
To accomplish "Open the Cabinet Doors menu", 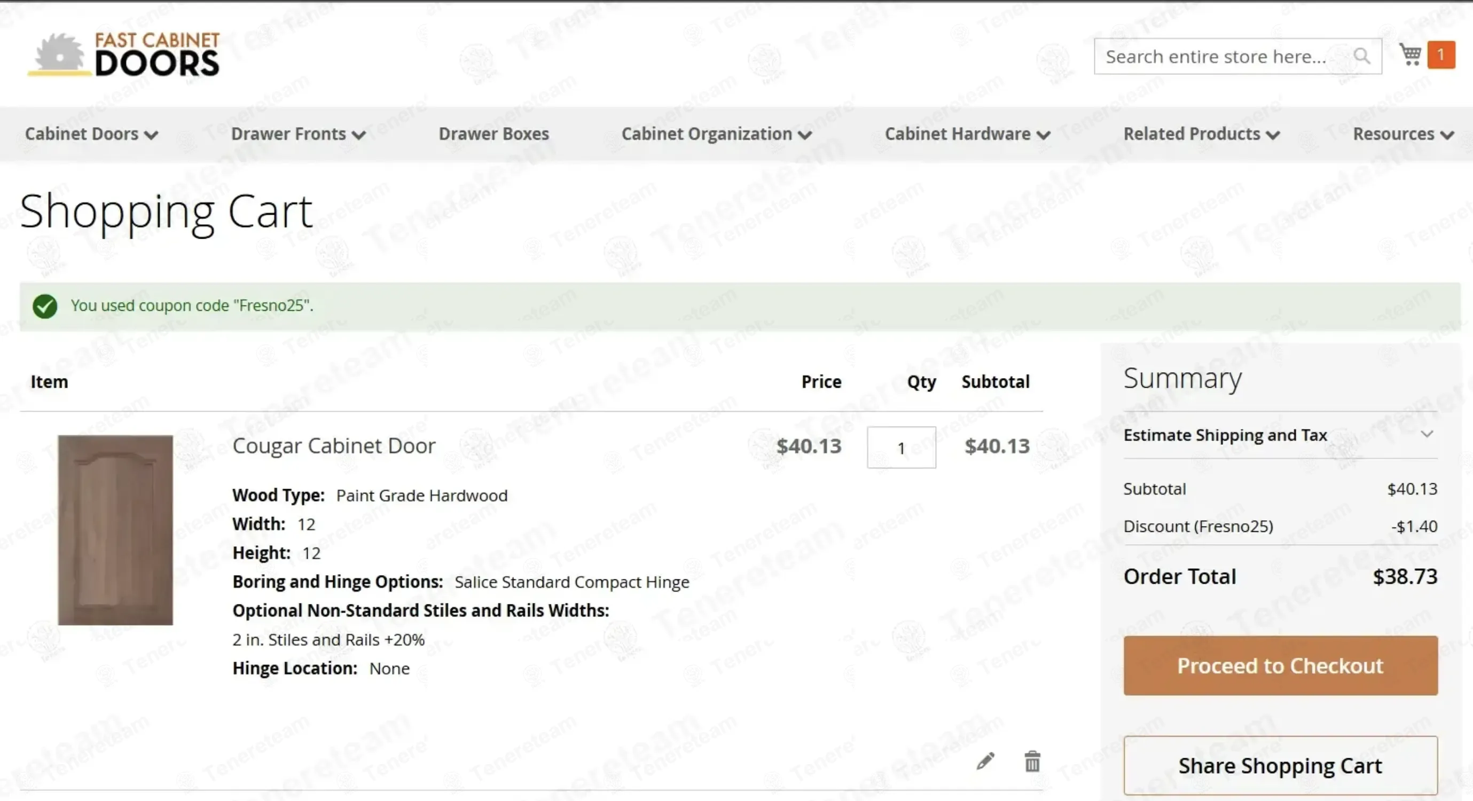I will pyautogui.click(x=91, y=134).
